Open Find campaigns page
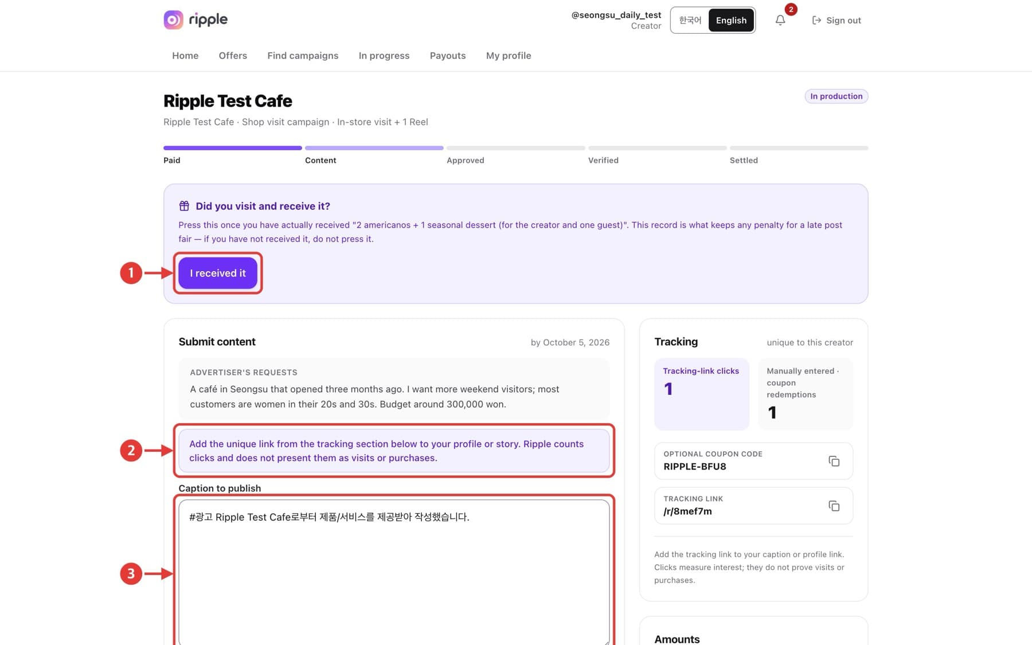This screenshot has height=645, width=1032. (x=303, y=56)
